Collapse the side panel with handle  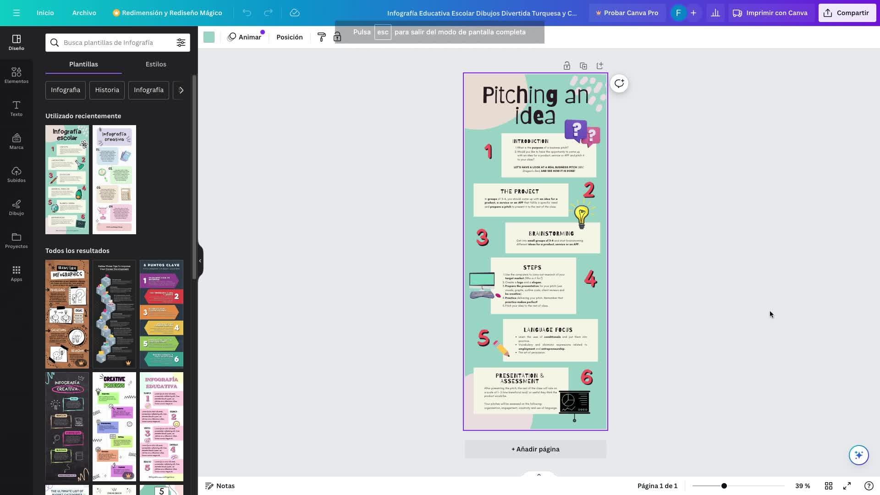tap(200, 261)
